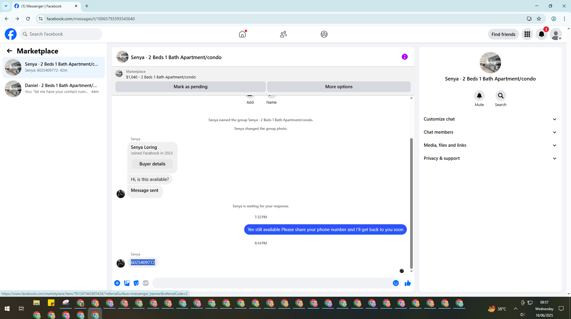Screen dimensions: 571x319
Task: Open the Daniel conversation in Marketplace list
Action: 54,89
